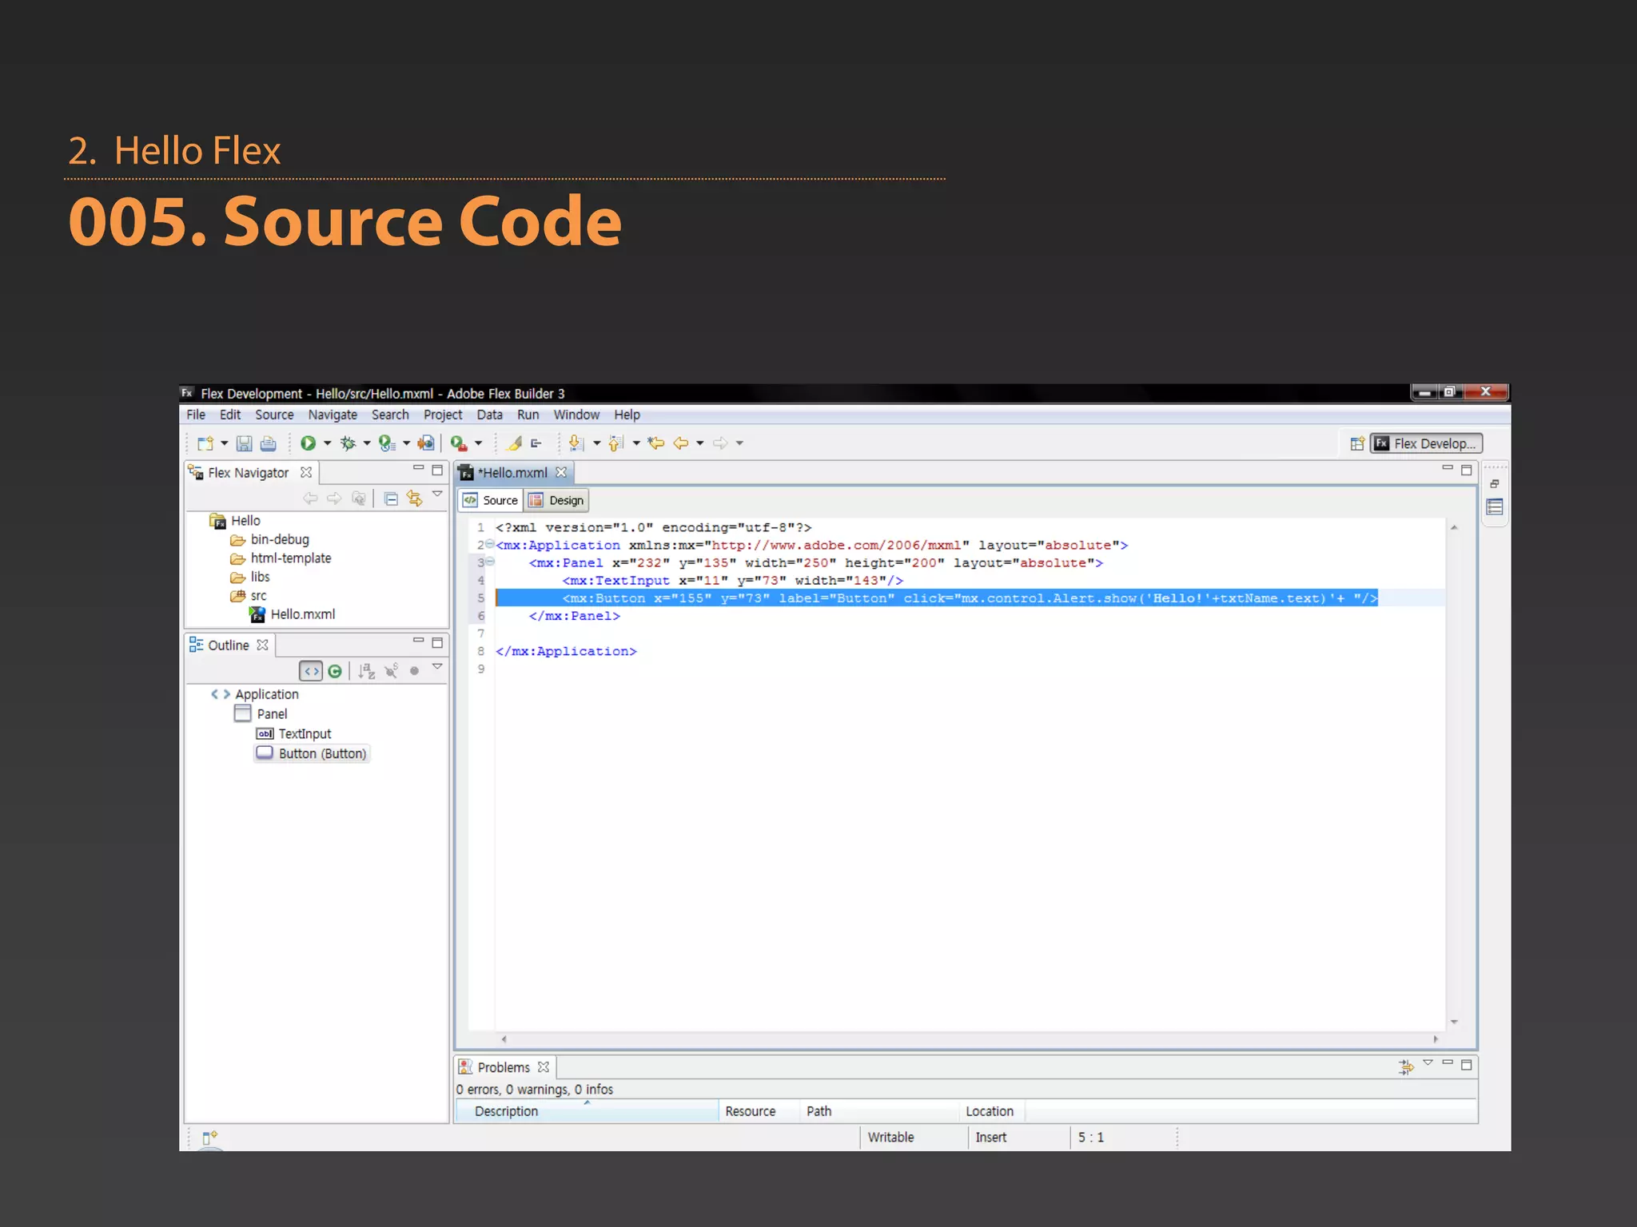Screen dimensions: 1637x1227
Task: Select Panel node in Outline
Action: [x=261, y=714]
